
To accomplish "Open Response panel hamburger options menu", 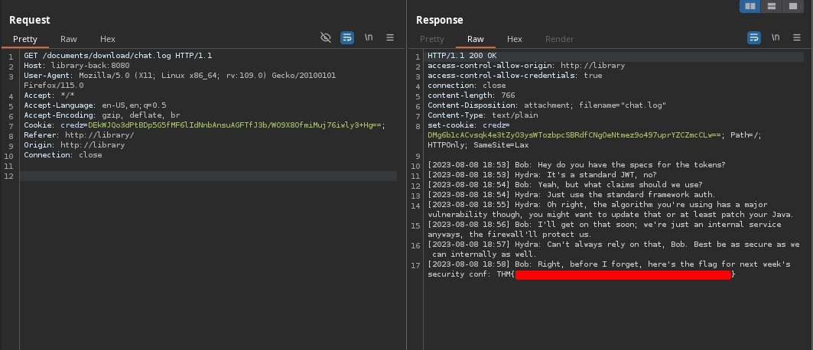I will [x=797, y=37].
